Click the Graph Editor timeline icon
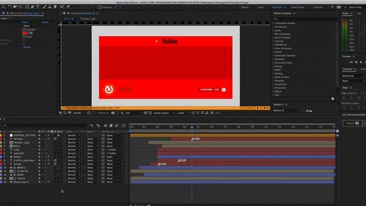 pyautogui.click(x=124, y=126)
